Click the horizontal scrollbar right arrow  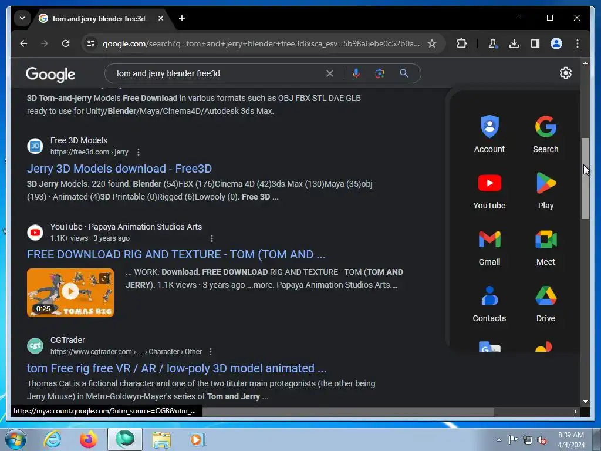click(575, 412)
